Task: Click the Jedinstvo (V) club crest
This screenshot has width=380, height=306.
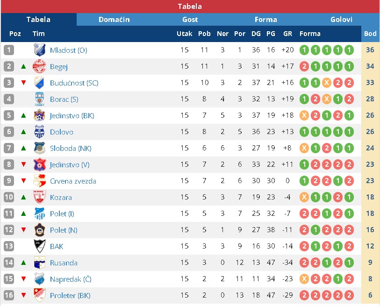Action: [39, 164]
